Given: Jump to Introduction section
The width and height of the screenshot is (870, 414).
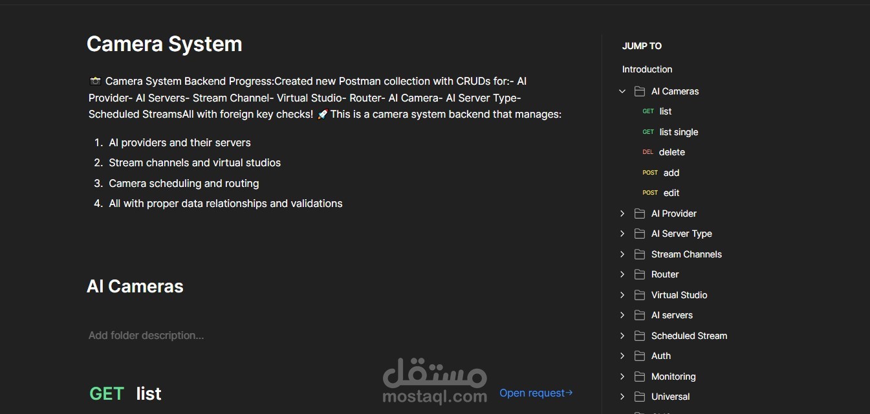Looking at the screenshot, I should [647, 69].
